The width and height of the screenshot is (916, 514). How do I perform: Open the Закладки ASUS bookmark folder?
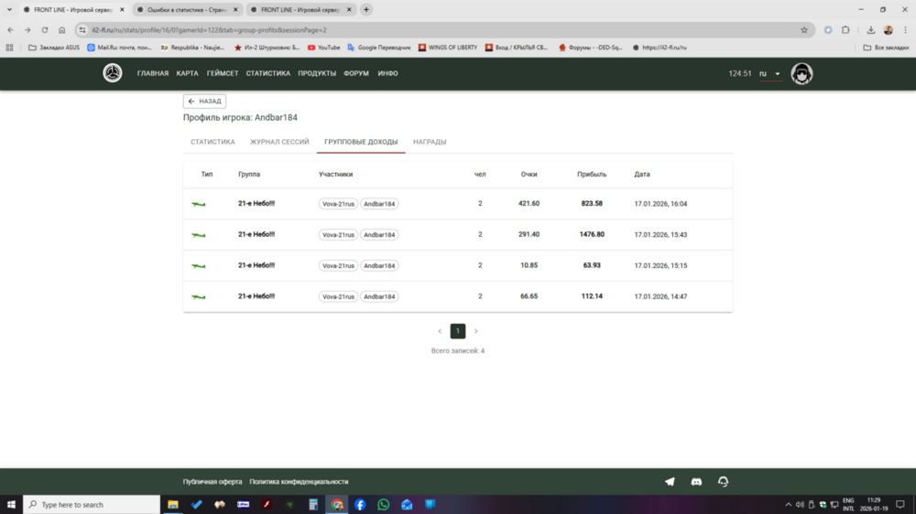pyautogui.click(x=54, y=48)
